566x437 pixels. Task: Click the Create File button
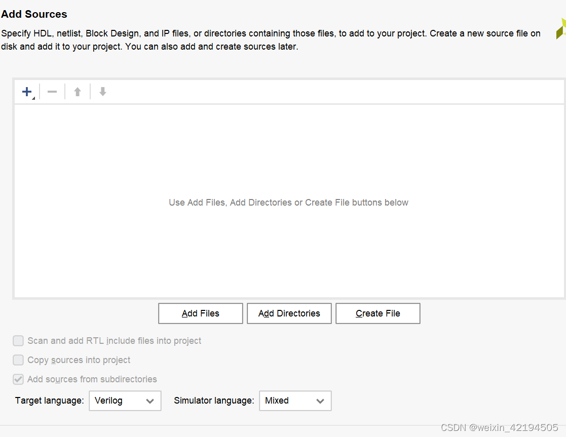click(x=378, y=313)
